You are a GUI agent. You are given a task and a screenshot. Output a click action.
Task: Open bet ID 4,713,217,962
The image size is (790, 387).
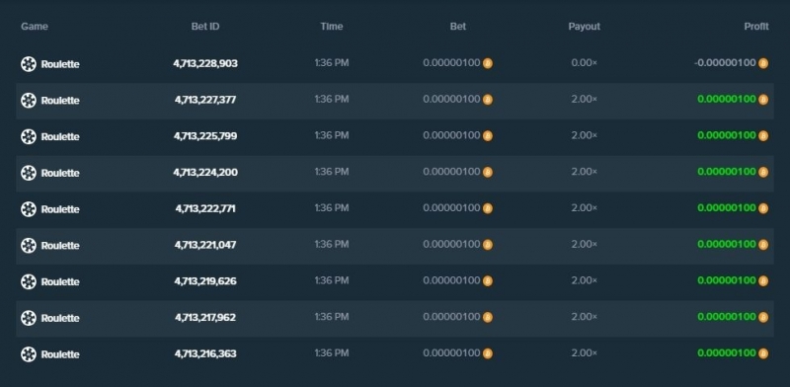[205, 318]
